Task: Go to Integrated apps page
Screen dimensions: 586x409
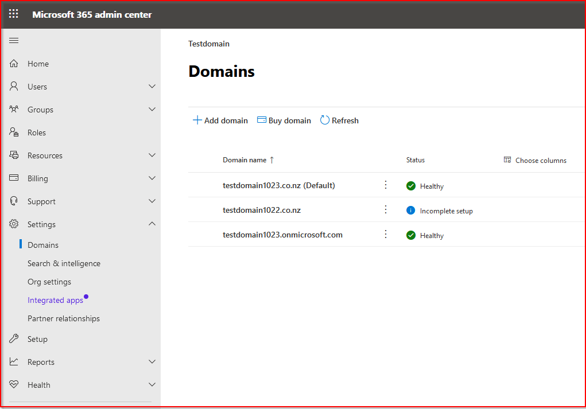Action: tap(55, 300)
